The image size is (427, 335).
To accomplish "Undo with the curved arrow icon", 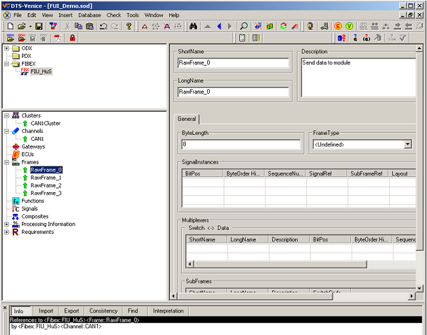I will 103,27.
